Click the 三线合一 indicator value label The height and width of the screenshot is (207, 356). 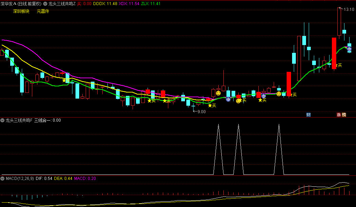(x=47, y=120)
